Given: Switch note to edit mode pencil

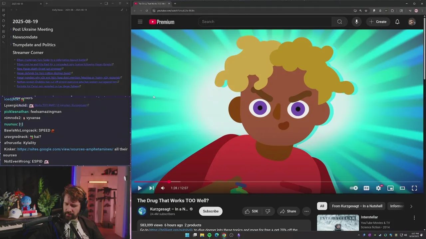Looking at the screenshot, I should click(122, 10).
